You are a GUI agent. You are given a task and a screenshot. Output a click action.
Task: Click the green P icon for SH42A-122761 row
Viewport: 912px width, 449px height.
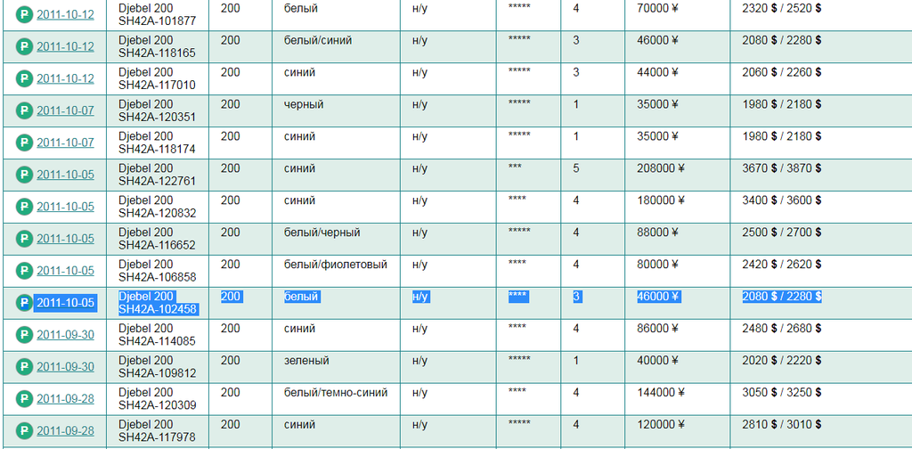tap(24, 175)
